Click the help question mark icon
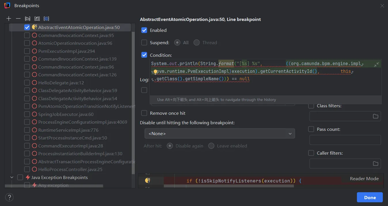 tap(9, 197)
